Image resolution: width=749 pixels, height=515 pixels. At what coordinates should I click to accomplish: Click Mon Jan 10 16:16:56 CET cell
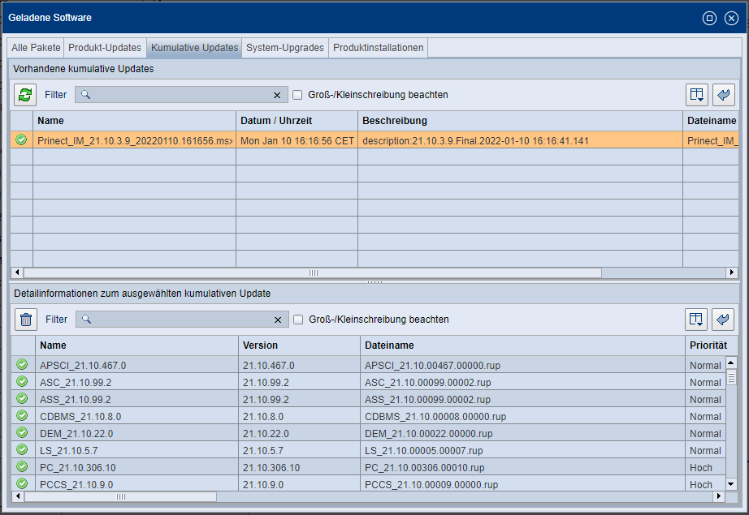pyautogui.click(x=297, y=140)
